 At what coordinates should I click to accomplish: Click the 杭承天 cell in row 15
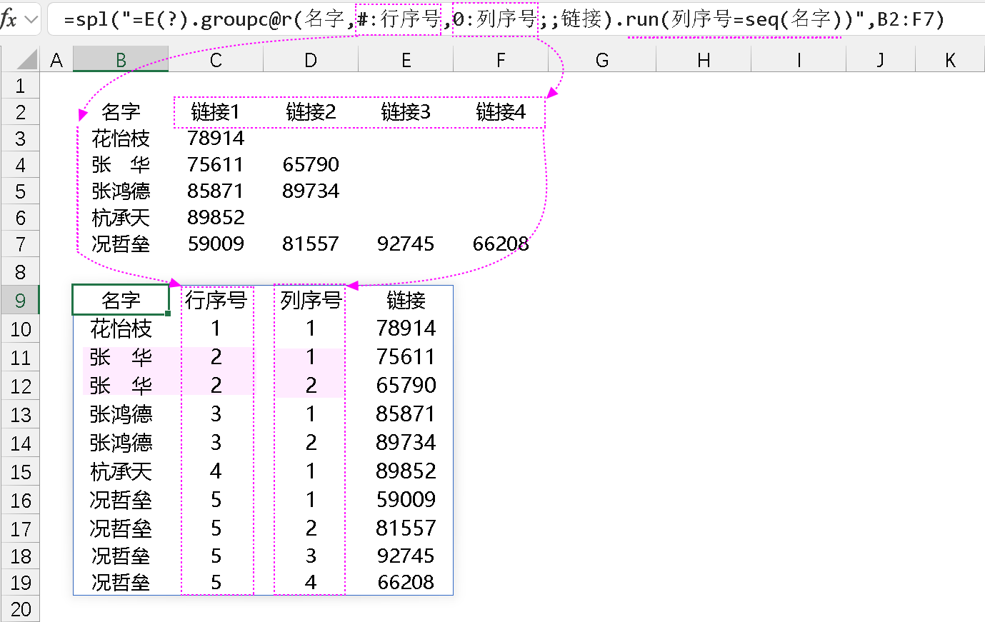pos(121,471)
